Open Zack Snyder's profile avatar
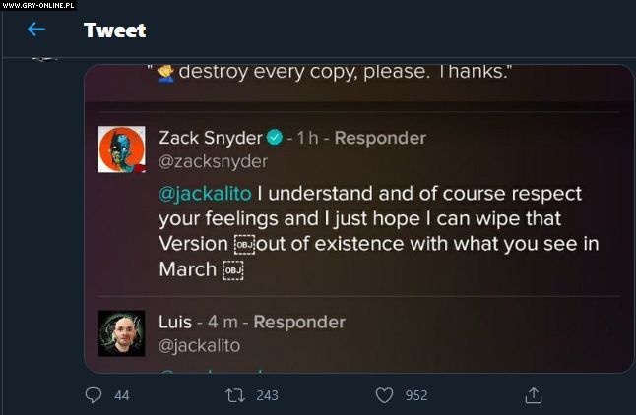The width and height of the screenshot is (636, 415). 122,148
